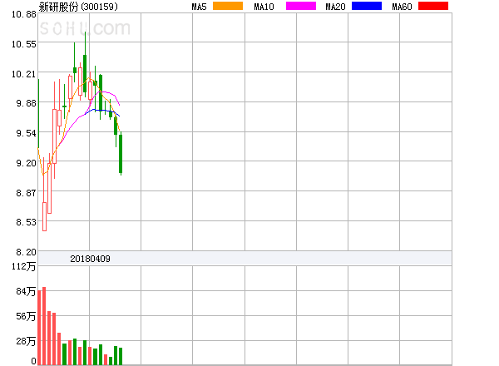Click the 20180409 date label
This screenshot has width=499, height=366.
pos(90,259)
